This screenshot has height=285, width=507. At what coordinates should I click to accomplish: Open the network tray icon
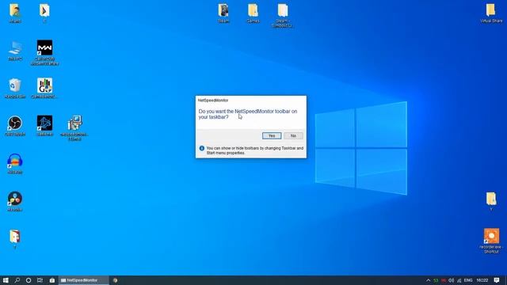pos(459,280)
